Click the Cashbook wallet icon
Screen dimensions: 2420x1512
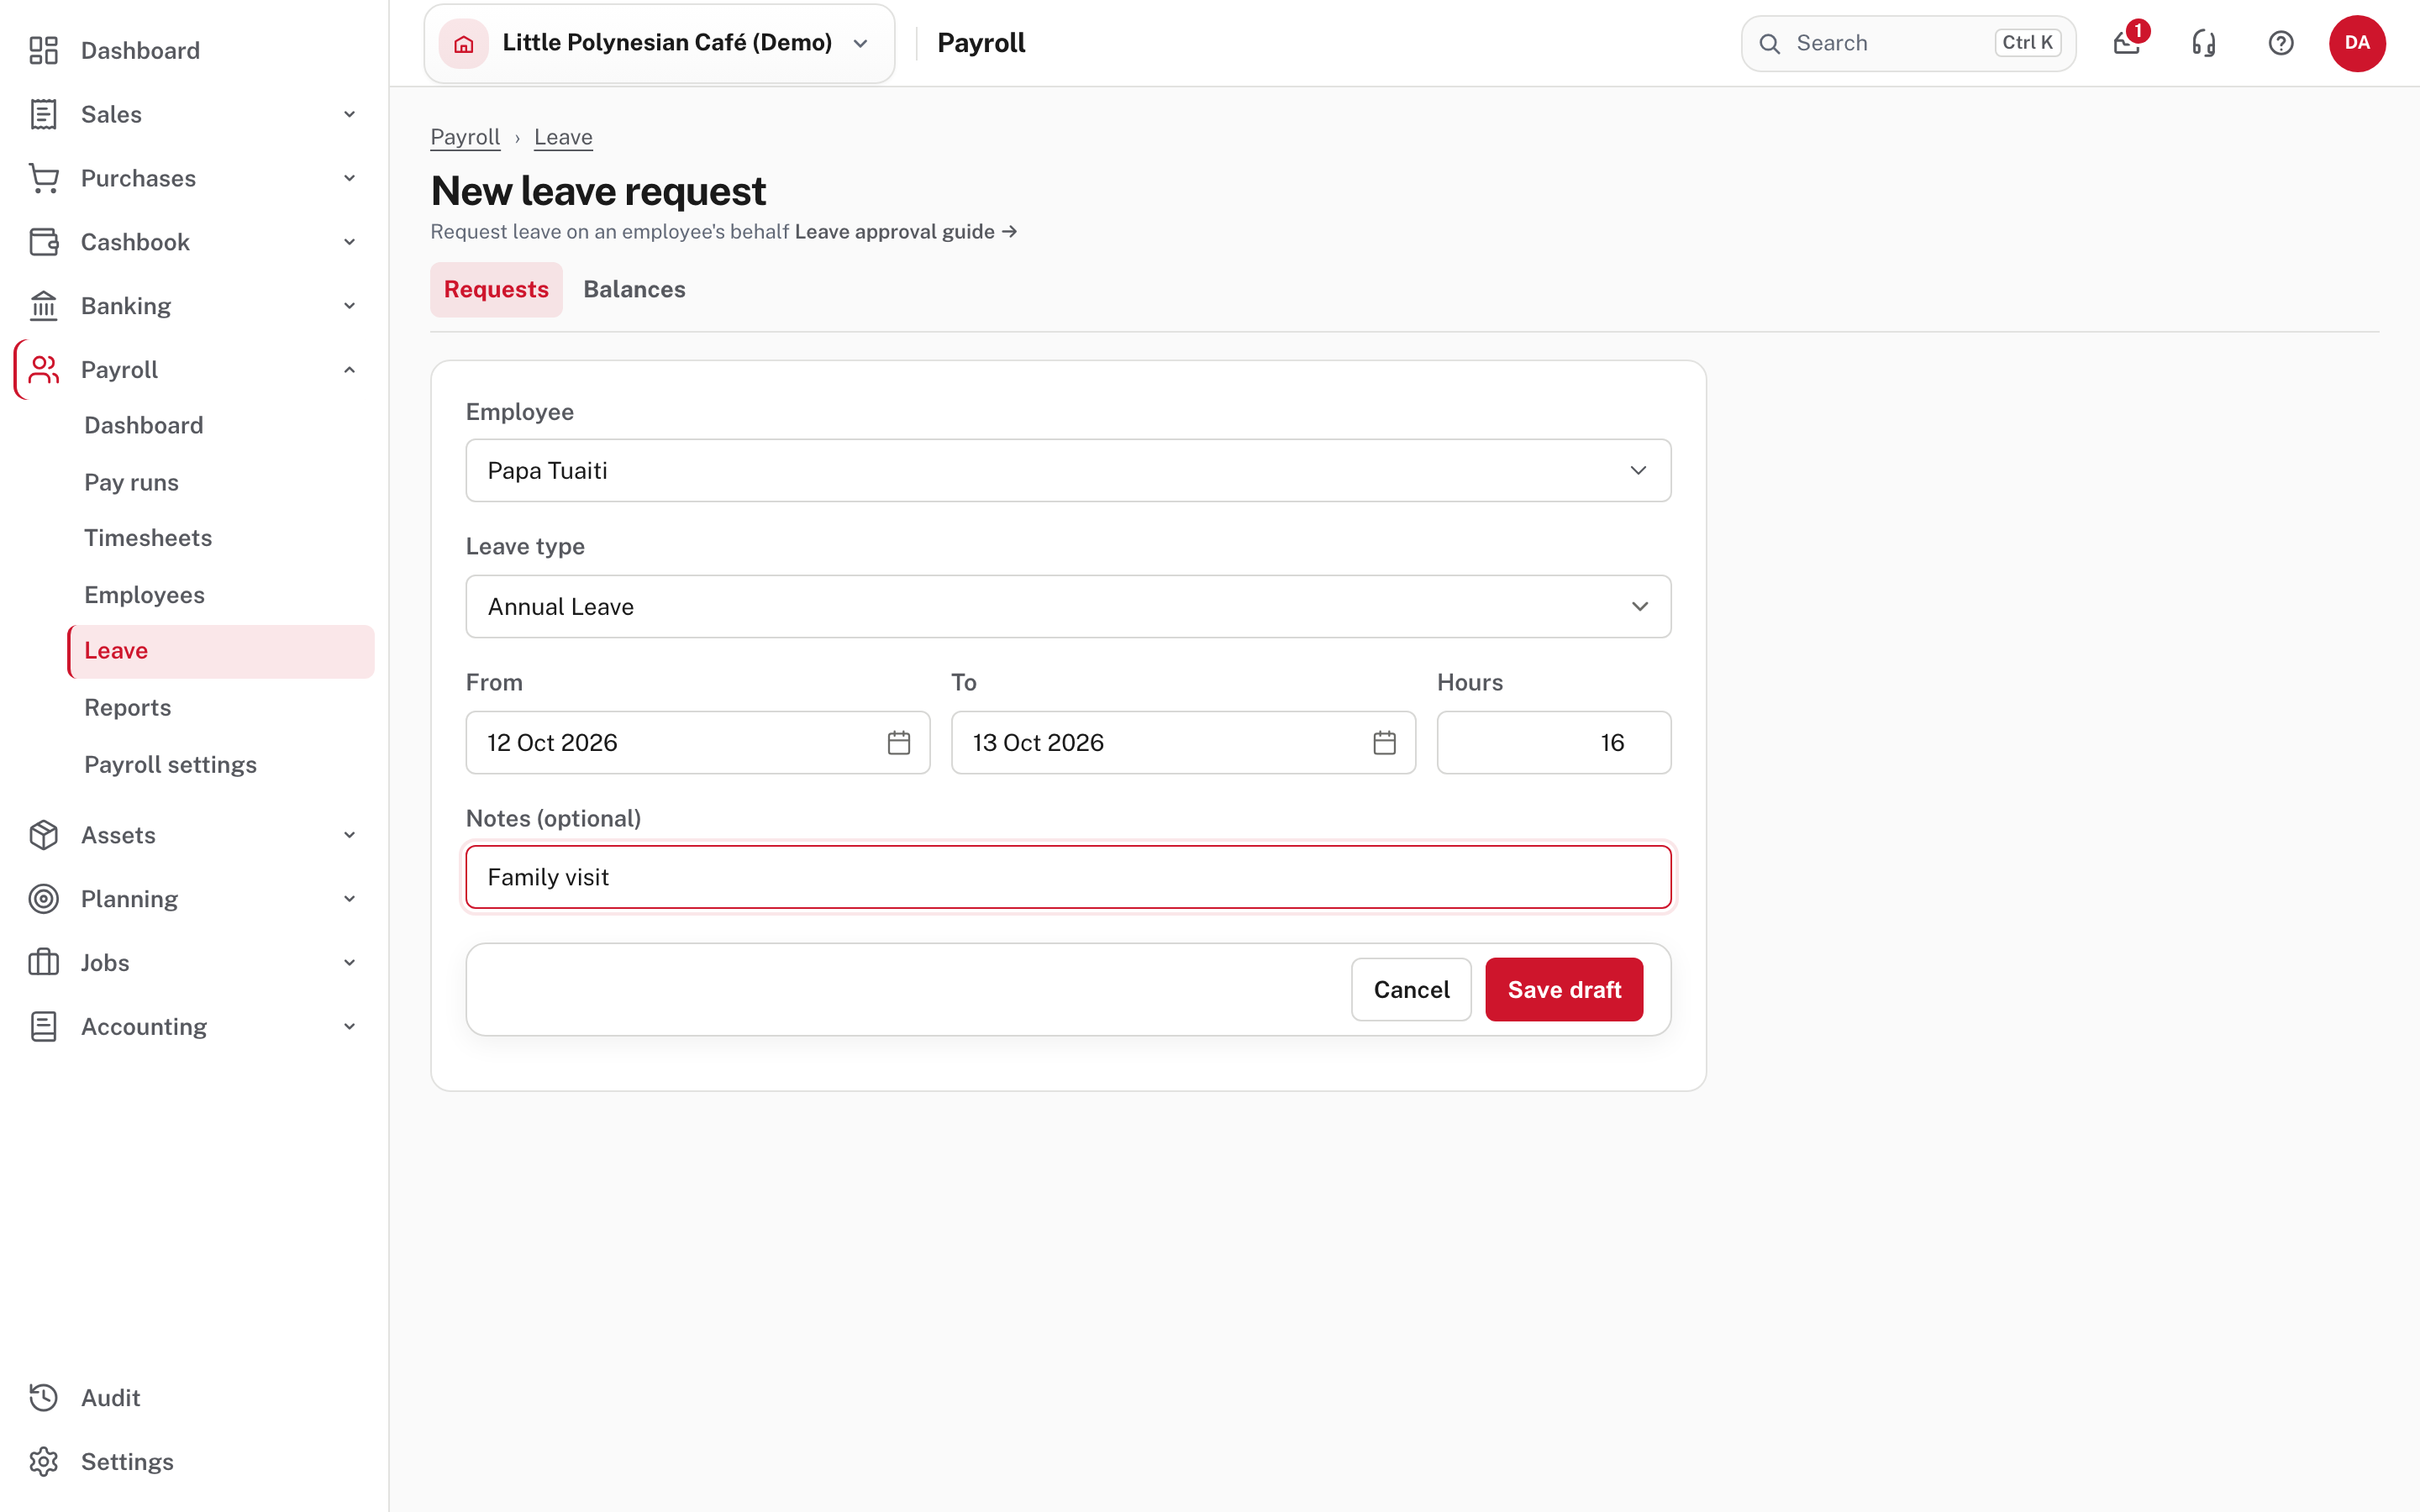[x=43, y=242]
